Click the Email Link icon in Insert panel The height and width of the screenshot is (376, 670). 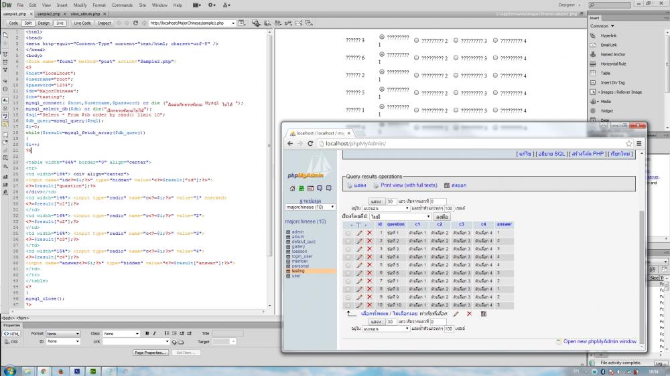593,45
